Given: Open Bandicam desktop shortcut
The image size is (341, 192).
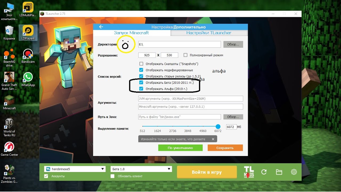Looking at the screenshot, I should (x=28, y=56).
